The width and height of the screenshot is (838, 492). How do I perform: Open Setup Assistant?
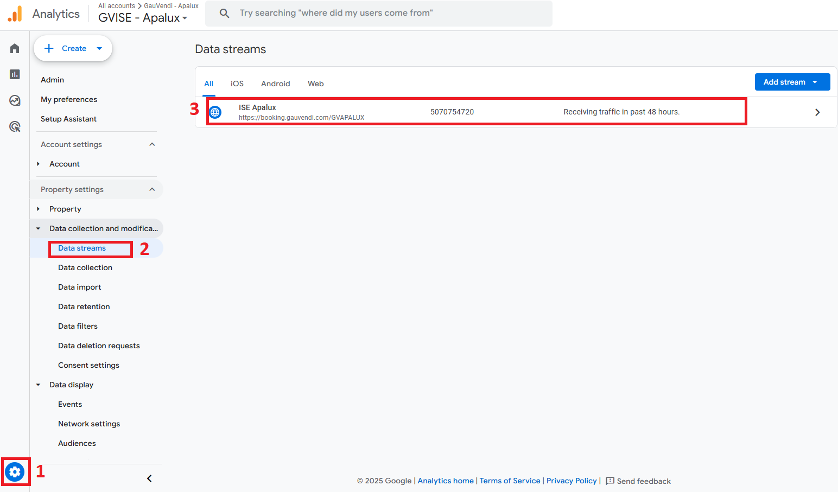point(68,119)
